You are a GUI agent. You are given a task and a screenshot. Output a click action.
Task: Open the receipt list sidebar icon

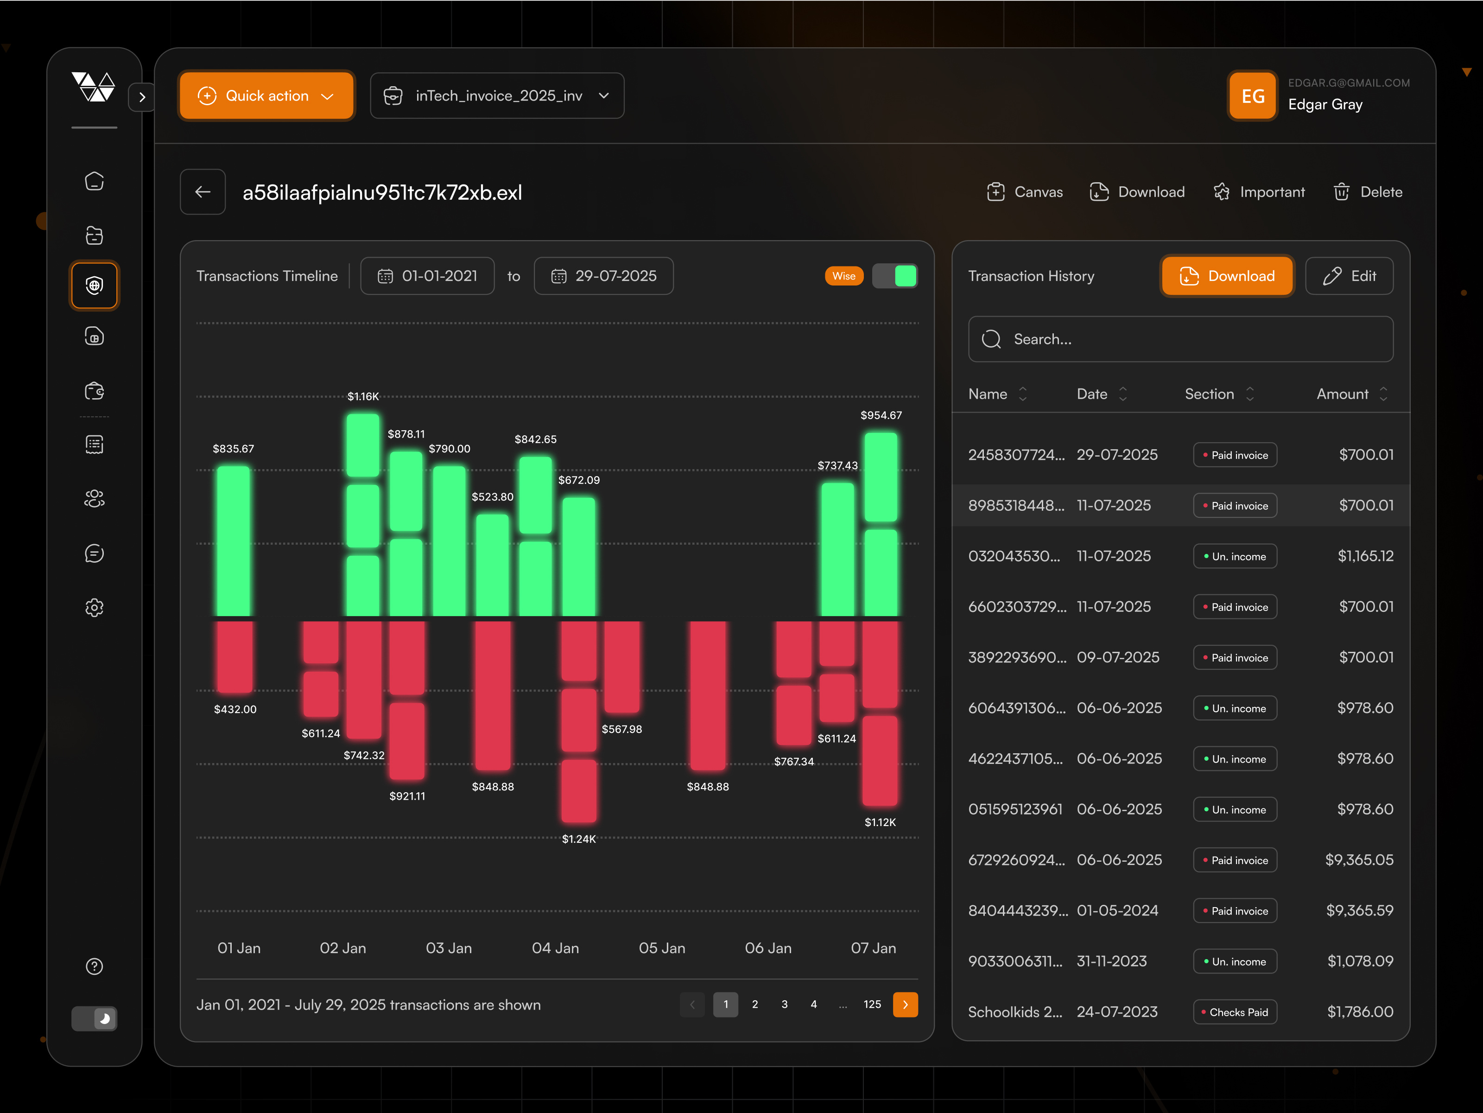pyautogui.click(x=95, y=445)
